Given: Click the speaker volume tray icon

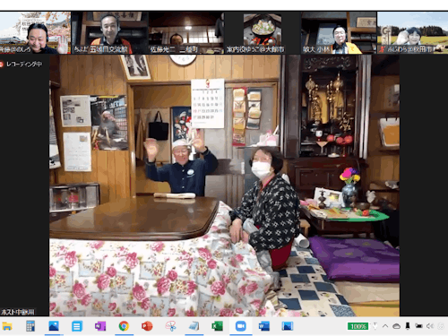Looking at the screenshot, I should tap(430, 326).
